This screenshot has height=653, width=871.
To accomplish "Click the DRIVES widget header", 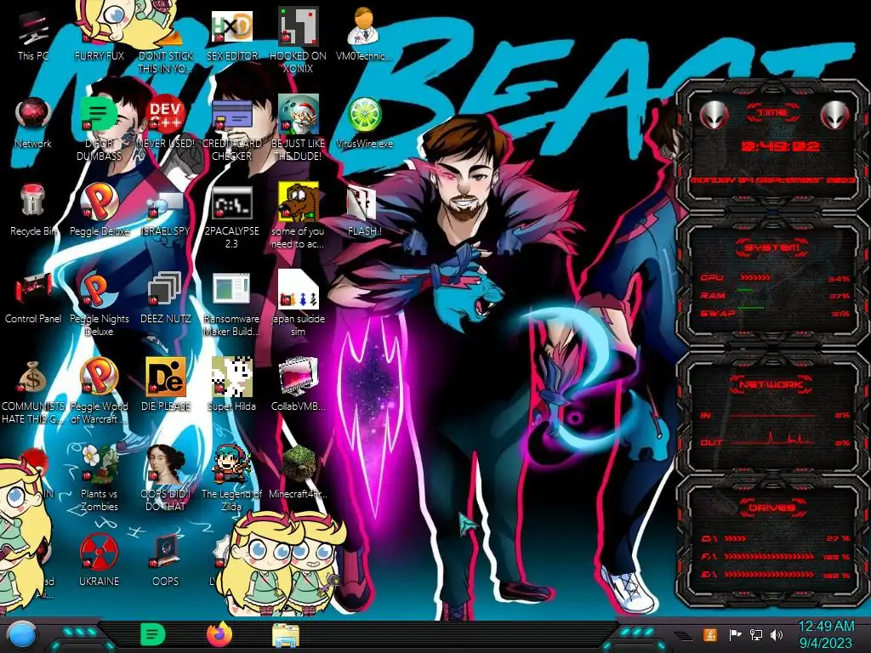I will [772, 507].
